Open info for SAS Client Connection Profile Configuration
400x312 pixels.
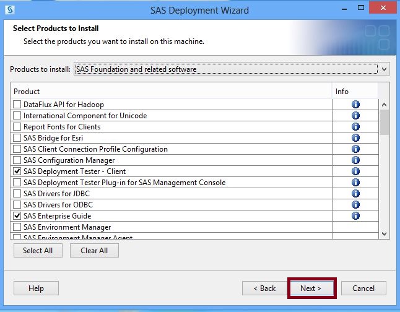coord(355,149)
